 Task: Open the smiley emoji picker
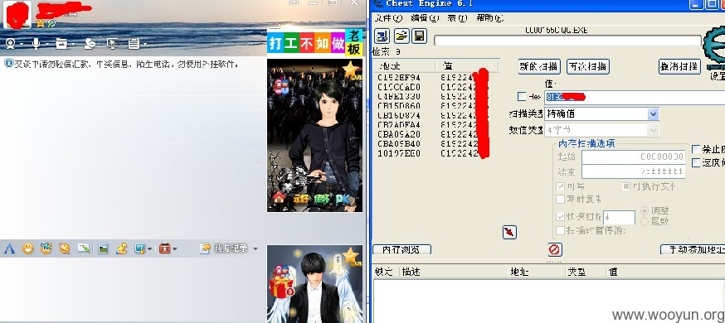(27, 248)
